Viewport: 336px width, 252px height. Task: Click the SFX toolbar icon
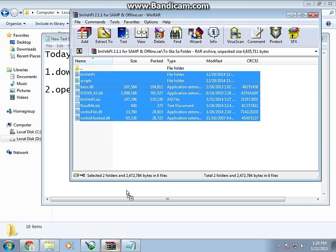pos(294,36)
